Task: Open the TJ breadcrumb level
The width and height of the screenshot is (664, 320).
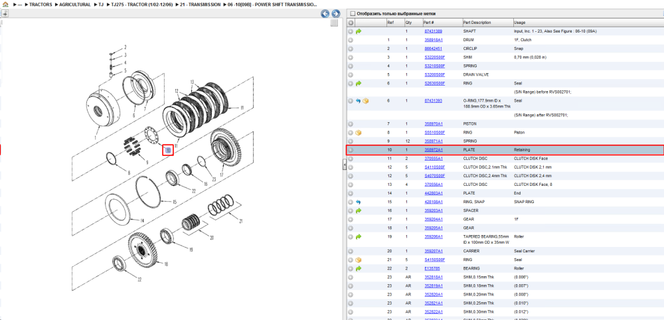Action: coord(101,4)
